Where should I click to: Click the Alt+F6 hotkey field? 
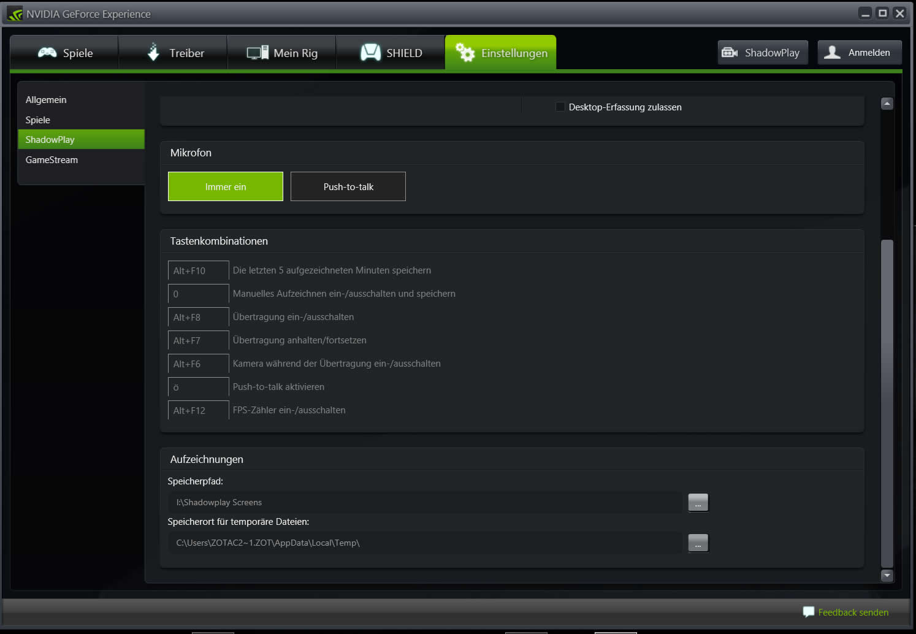(x=199, y=364)
